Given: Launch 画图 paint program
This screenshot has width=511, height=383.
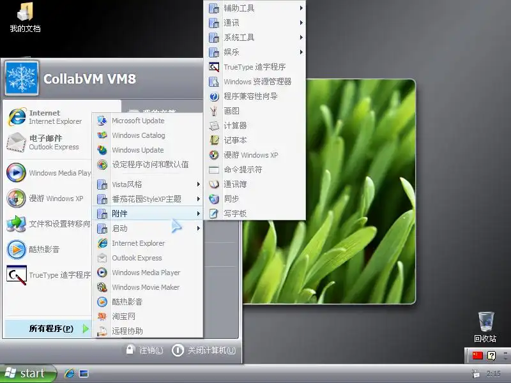Looking at the screenshot, I should pyautogui.click(x=255, y=110).
